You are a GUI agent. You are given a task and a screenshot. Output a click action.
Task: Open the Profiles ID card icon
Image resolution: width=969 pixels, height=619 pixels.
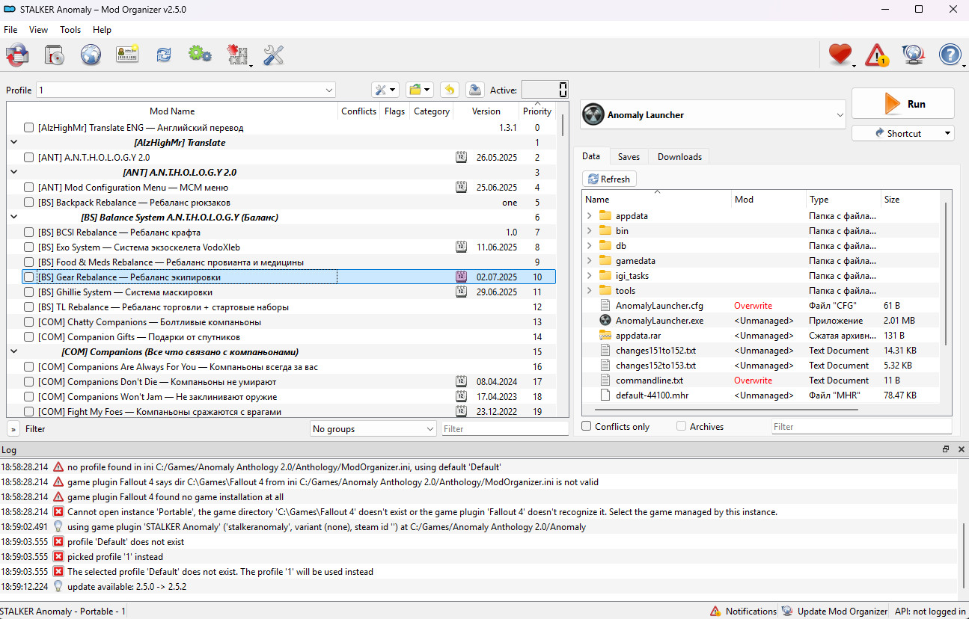tap(127, 55)
